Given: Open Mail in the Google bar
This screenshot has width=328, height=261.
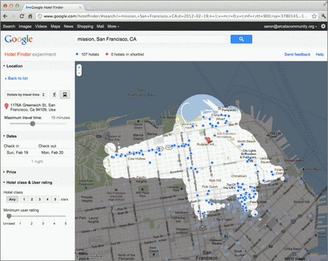Looking at the screenshot, I should click(x=100, y=26).
